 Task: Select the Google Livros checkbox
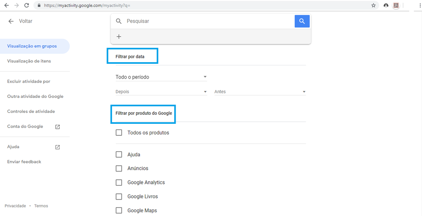click(119, 196)
